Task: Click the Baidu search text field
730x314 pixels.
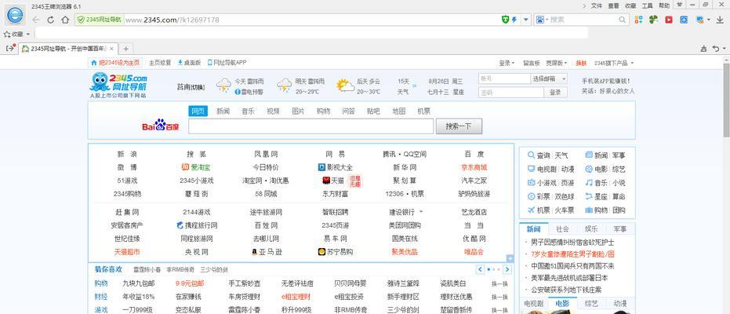Action: coord(311,126)
